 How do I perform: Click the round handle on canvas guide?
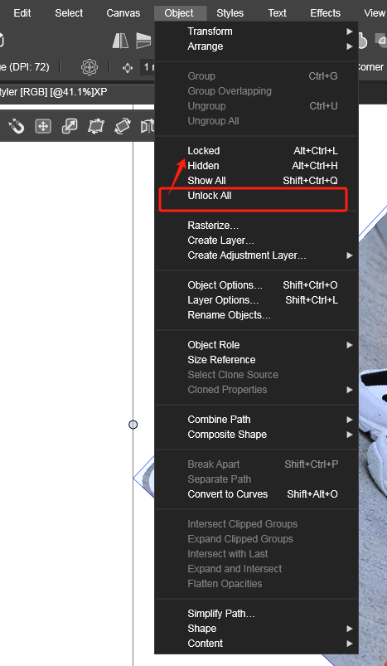tap(133, 425)
